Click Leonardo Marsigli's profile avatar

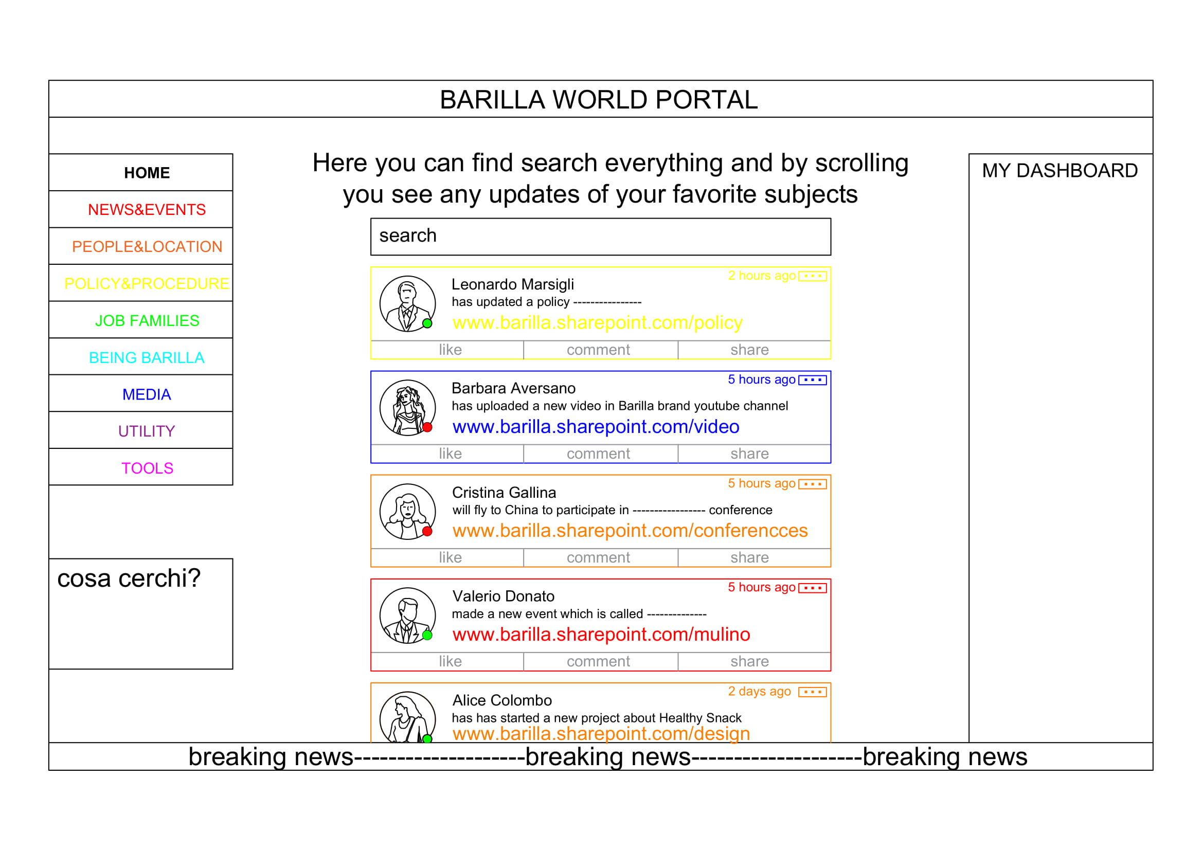407,304
